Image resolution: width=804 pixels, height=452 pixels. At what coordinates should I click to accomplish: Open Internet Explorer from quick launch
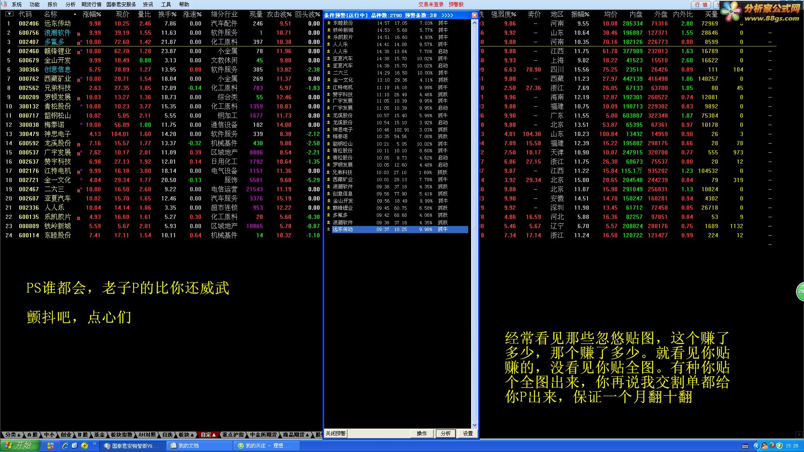coord(65,446)
